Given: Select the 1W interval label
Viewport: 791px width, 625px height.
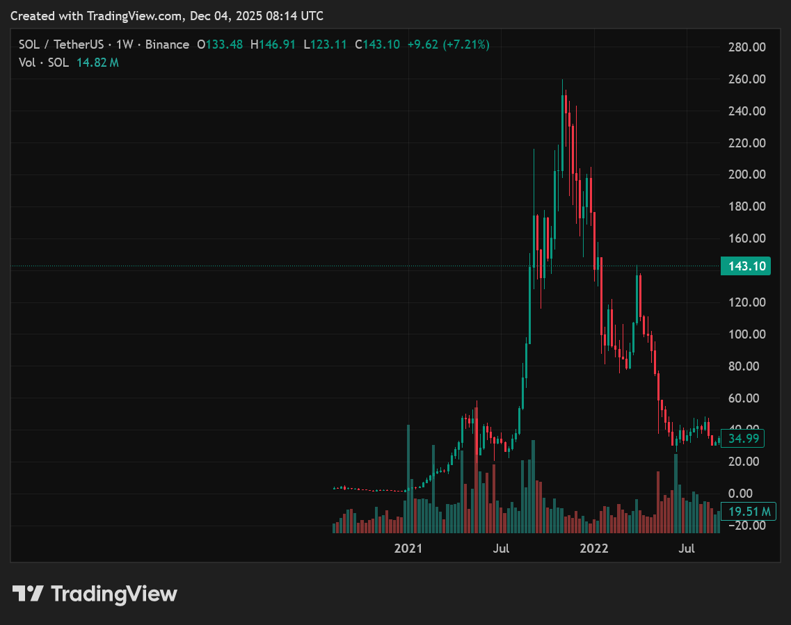Looking at the screenshot, I should pyautogui.click(x=125, y=44).
